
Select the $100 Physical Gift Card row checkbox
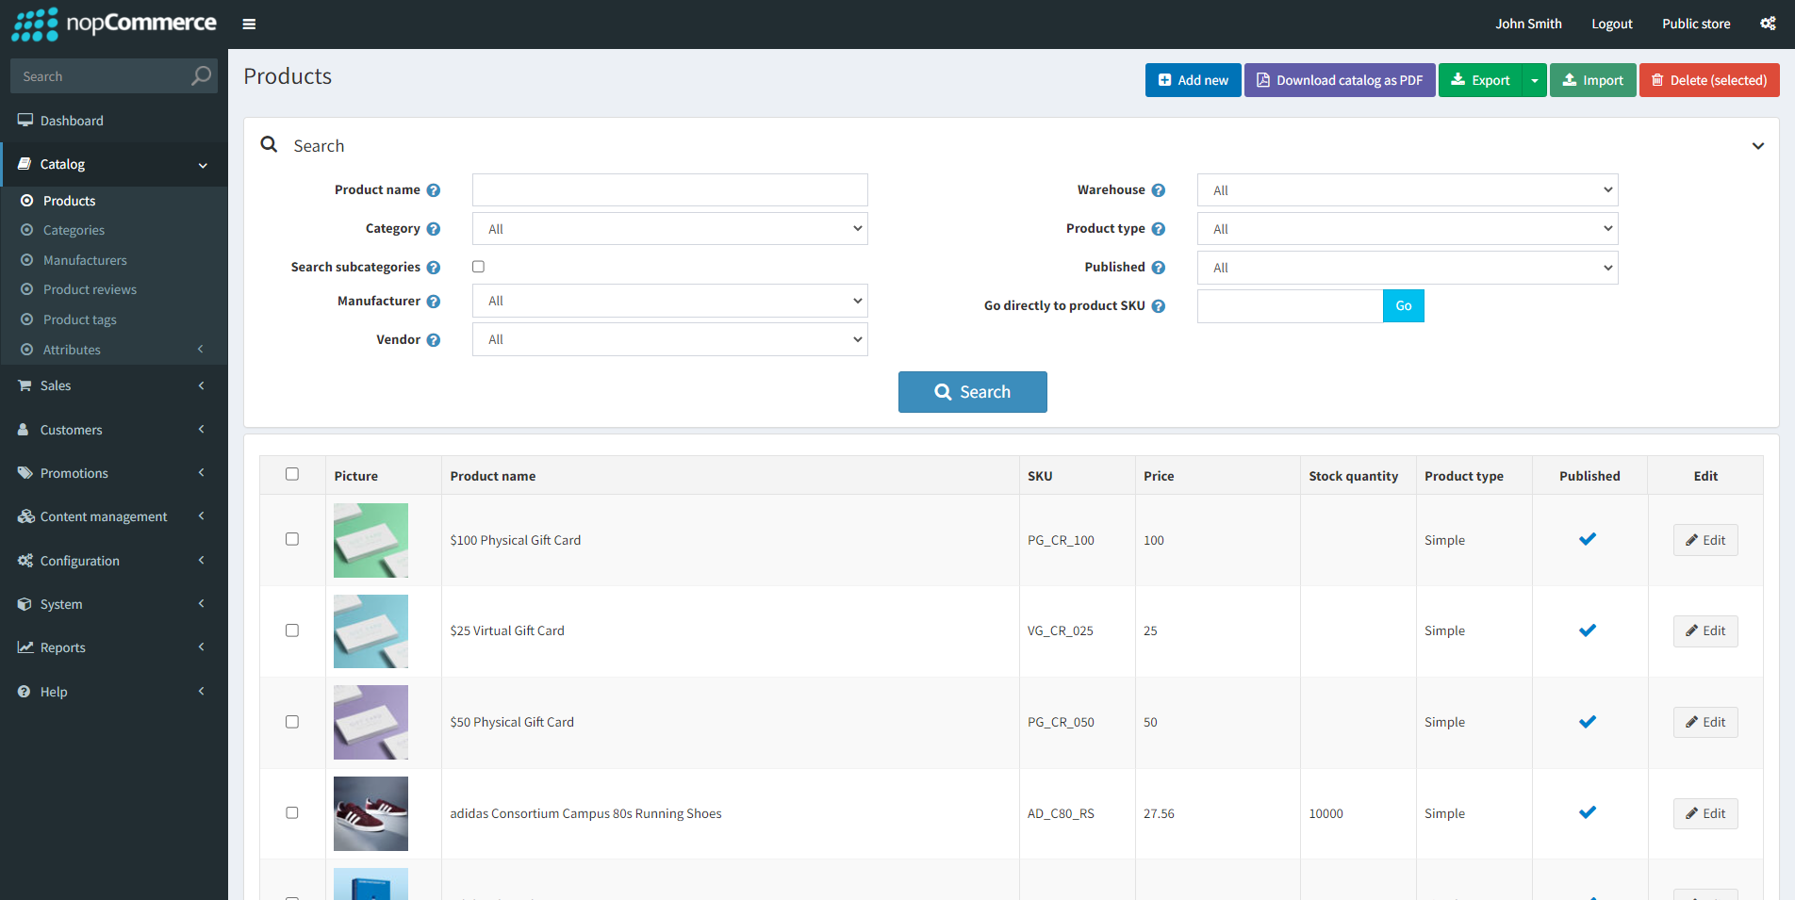click(292, 539)
